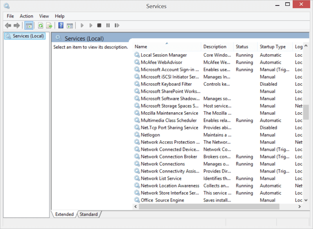The height and width of the screenshot is (229, 313).
Task: Switch to the Standard tab
Action: (89, 214)
